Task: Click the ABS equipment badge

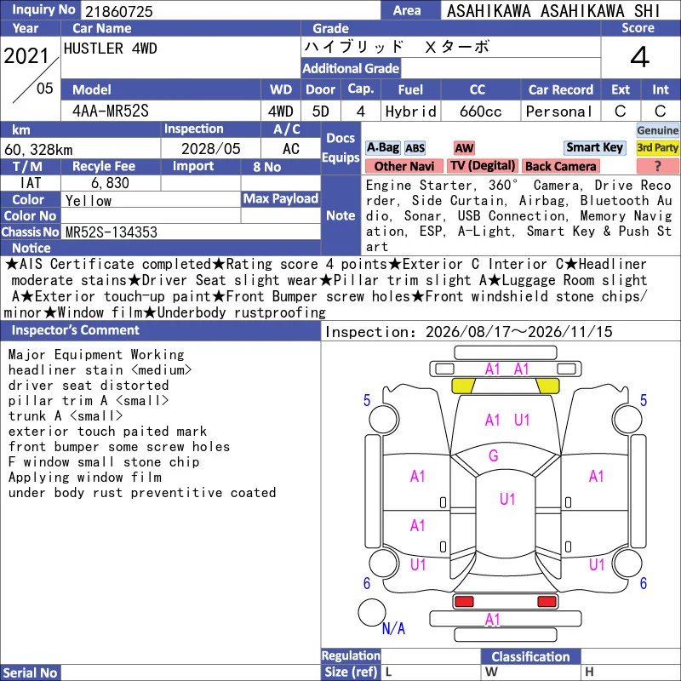Action: [415, 148]
